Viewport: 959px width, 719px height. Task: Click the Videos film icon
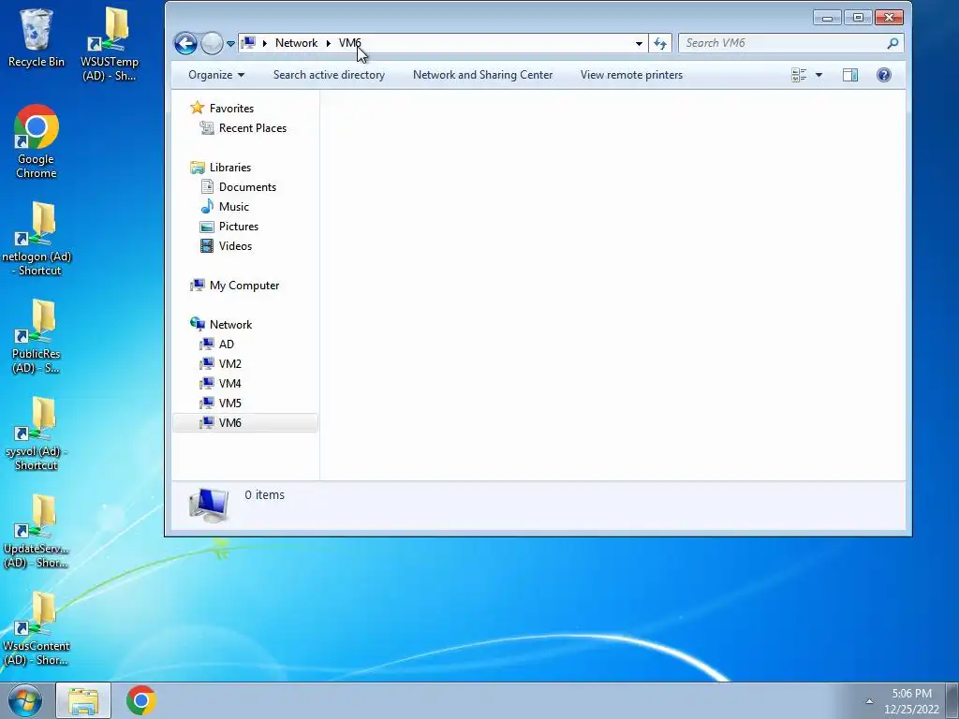pos(207,246)
